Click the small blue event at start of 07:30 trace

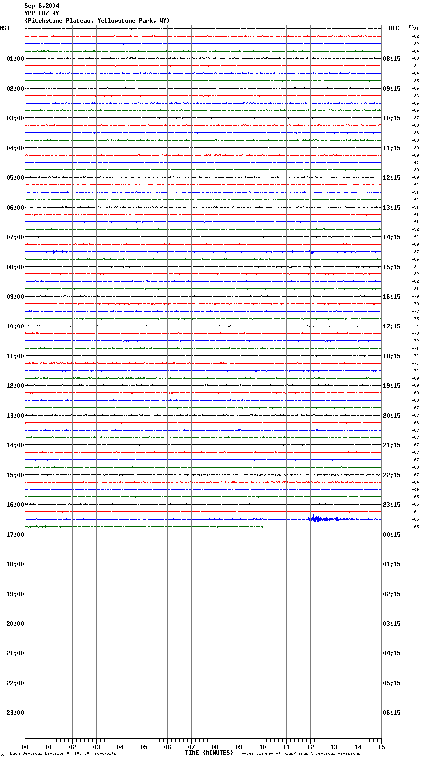coord(55,252)
